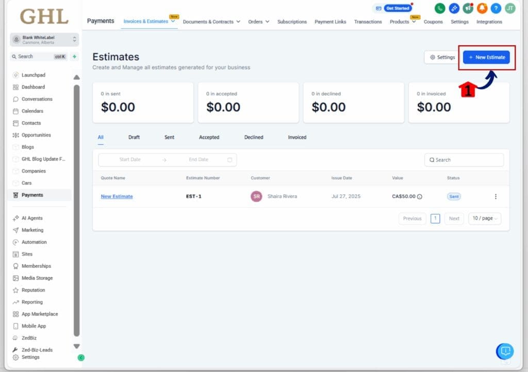This screenshot has width=528, height=372.
Task: Switch to the Draft tab
Action: coord(134,138)
